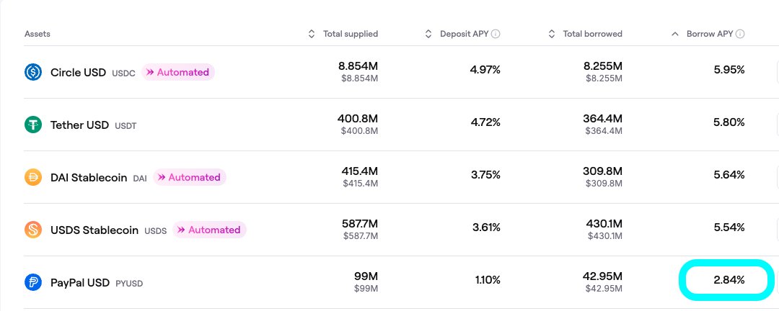Click Automated badge on USDS Stablecoin row
The image size is (779, 311).
[x=209, y=230]
